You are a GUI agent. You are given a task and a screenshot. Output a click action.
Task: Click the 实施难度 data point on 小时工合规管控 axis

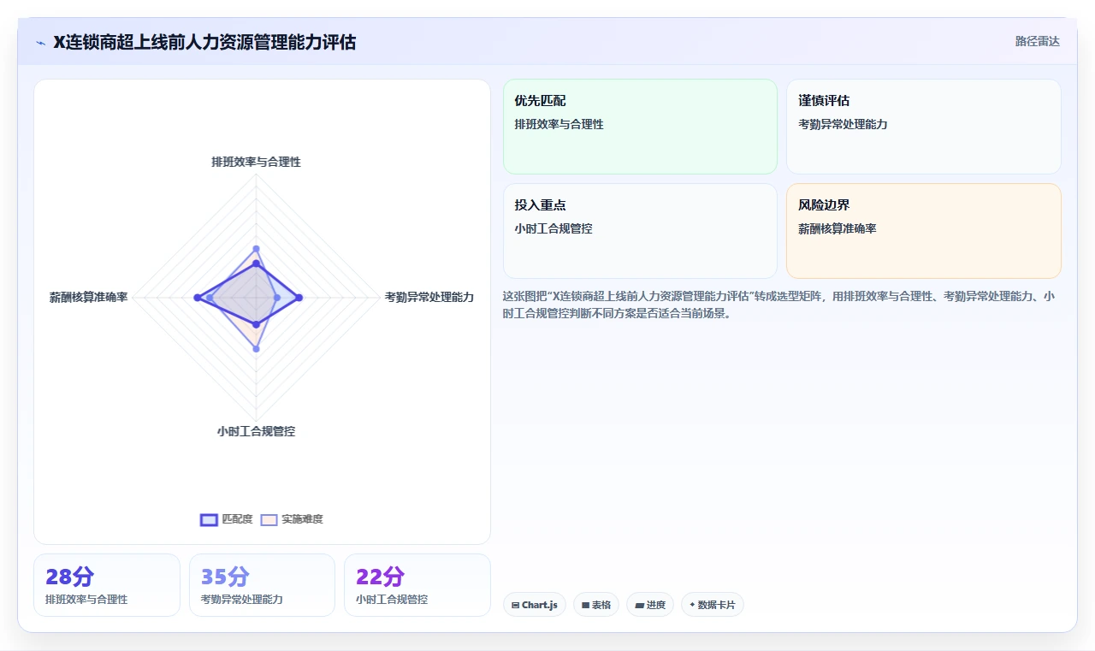256,349
